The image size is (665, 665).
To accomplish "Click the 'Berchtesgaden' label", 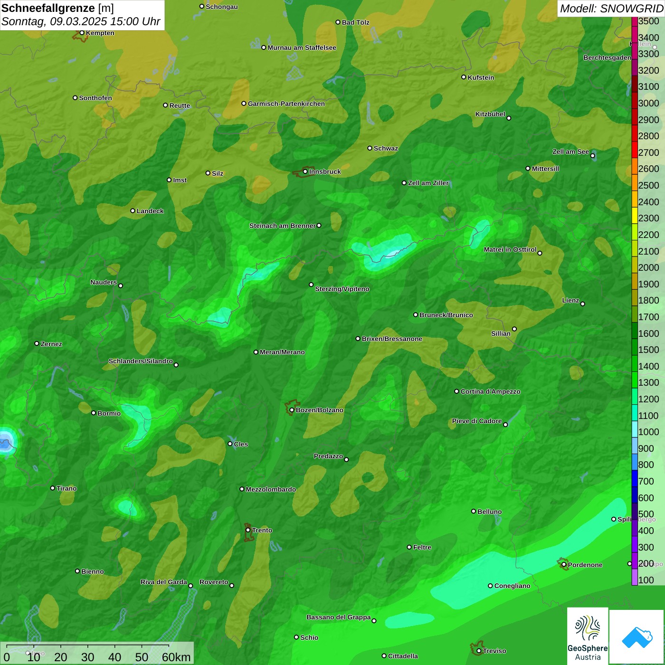I will click(x=608, y=57).
